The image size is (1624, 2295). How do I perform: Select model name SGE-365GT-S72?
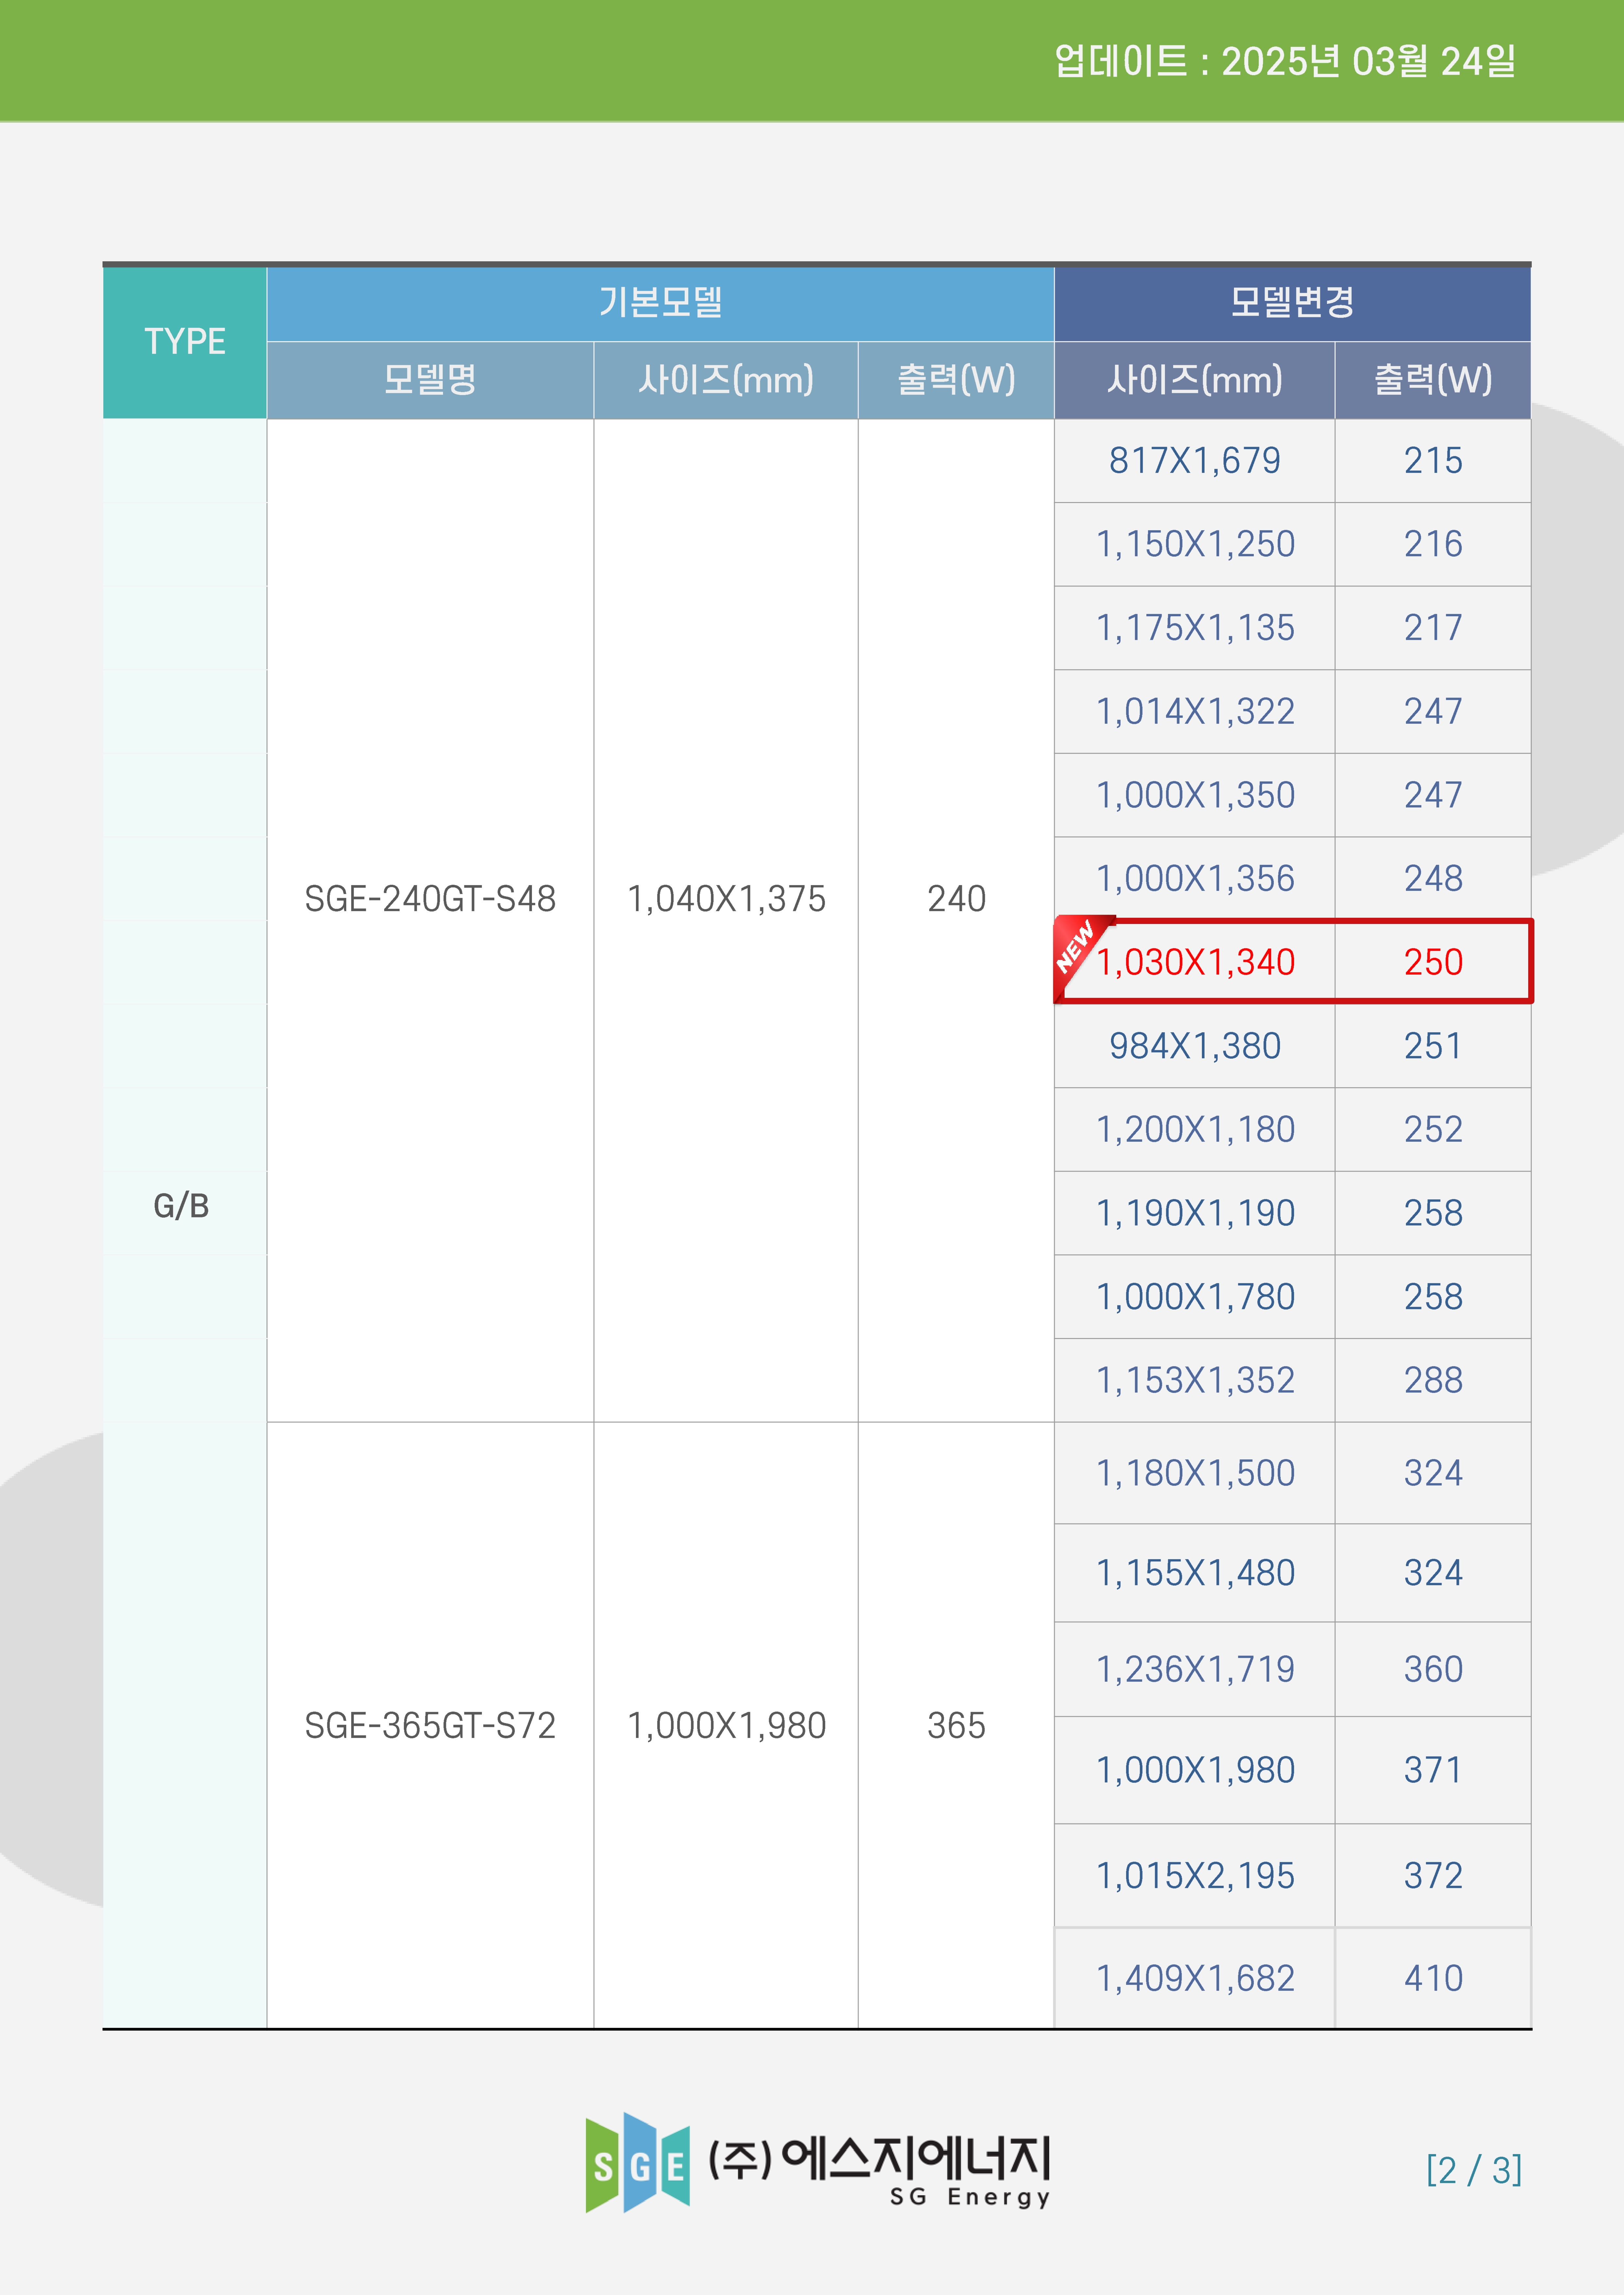pyautogui.click(x=430, y=1726)
